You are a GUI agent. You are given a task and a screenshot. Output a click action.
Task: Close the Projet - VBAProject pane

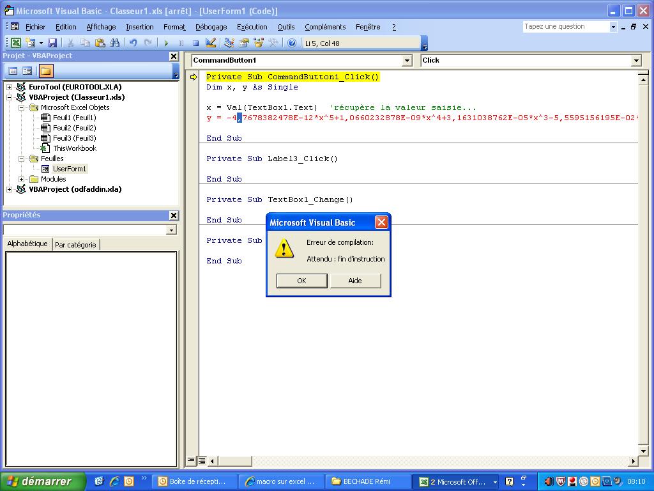tap(174, 56)
